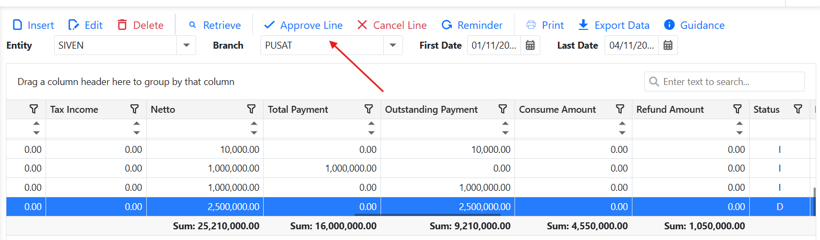Click Cancel Line
Image resolution: width=820 pixels, height=240 pixels.
[x=392, y=25]
